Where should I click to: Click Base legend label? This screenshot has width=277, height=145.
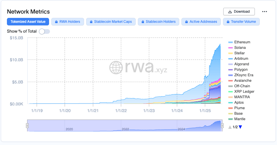[x=238, y=113]
